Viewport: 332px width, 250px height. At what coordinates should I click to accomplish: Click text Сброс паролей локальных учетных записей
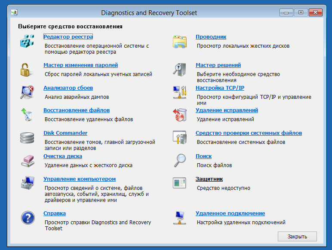point(98,74)
